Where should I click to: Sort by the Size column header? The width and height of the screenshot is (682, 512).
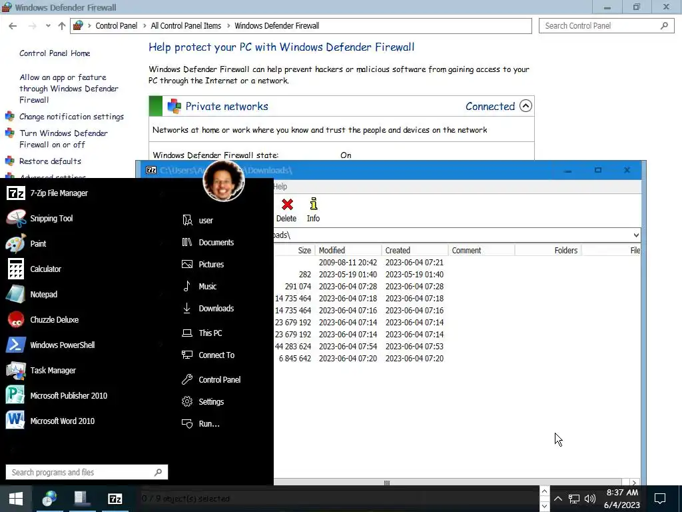[x=294, y=251]
